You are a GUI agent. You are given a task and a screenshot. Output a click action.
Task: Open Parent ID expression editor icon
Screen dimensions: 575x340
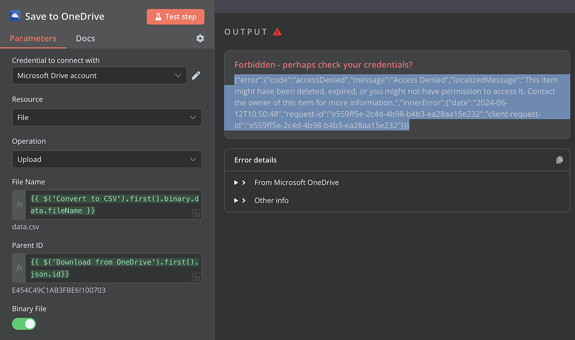[197, 278]
